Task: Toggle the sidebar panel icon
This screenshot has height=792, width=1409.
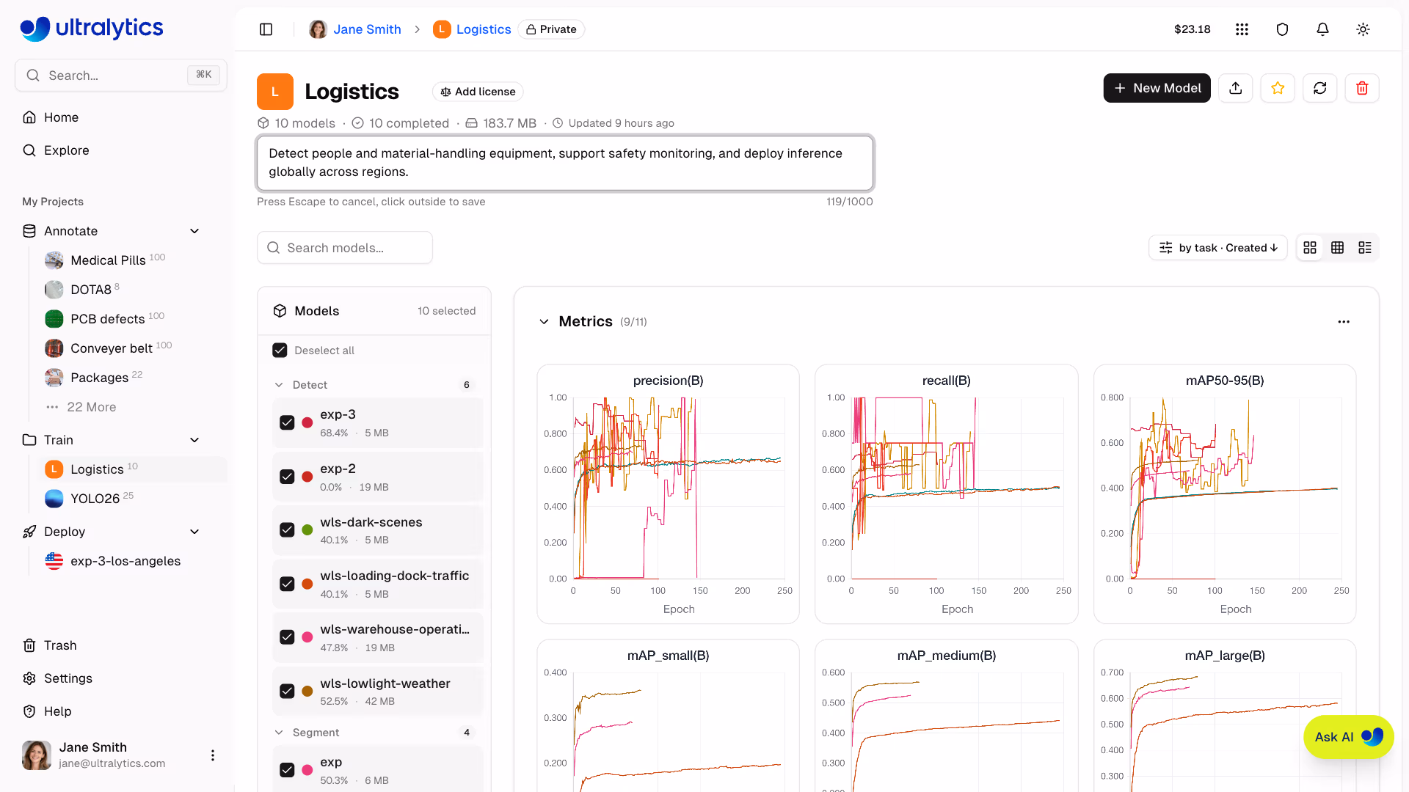Action: point(266,29)
